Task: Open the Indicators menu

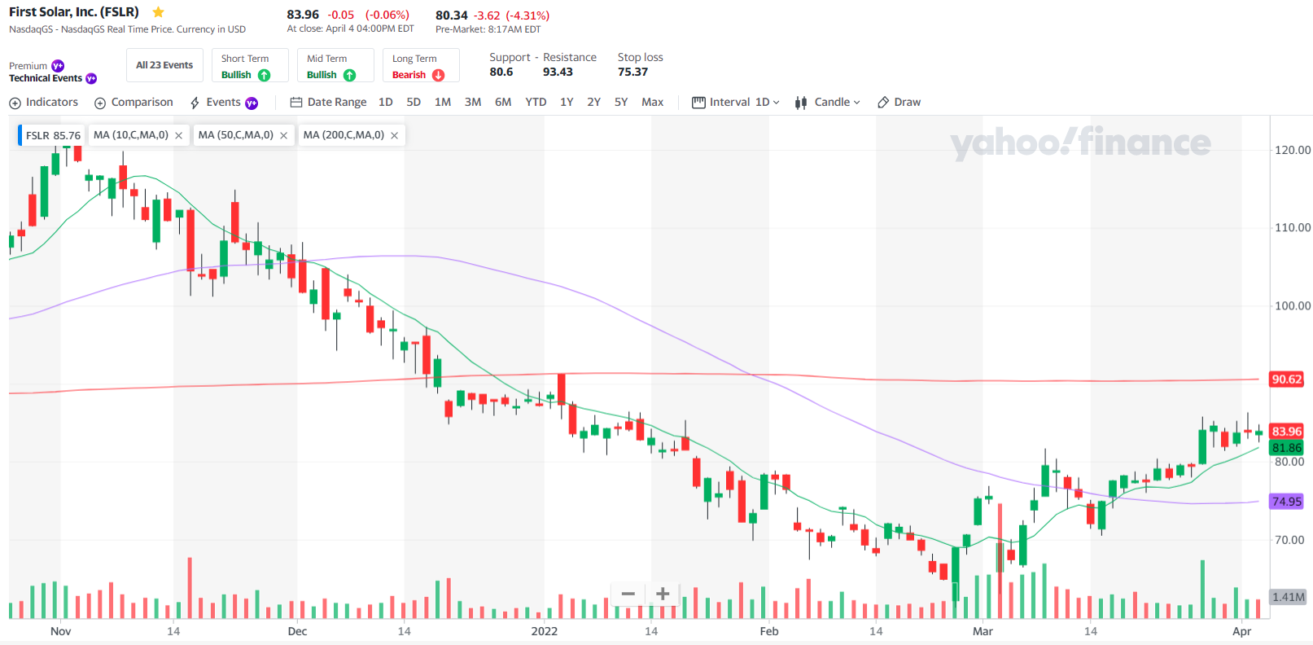Action: [x=44, y=102]
